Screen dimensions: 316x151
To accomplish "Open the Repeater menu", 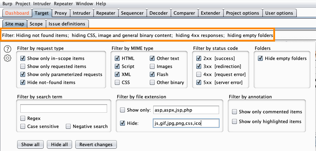I will coord(63,4).
